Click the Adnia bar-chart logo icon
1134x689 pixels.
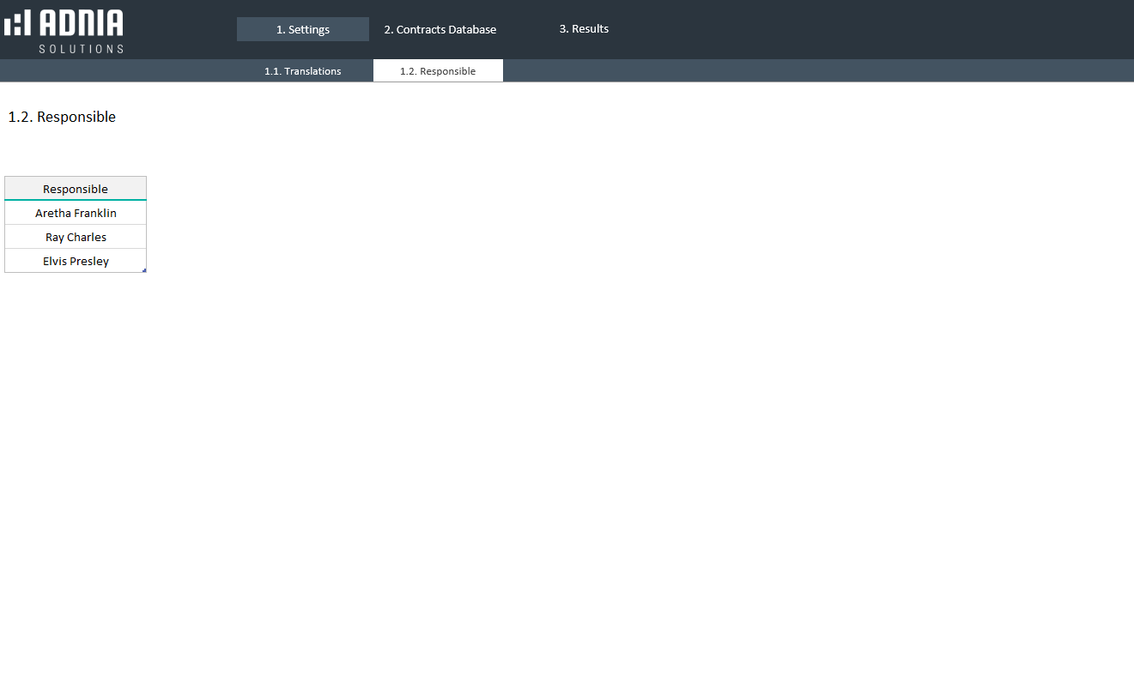pos(17,23)
